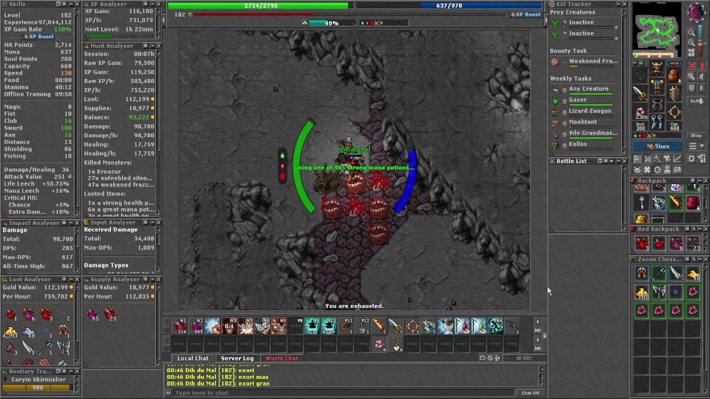Click the boots item in Zaoan Chess container
The height and width of the screenshot is (399, 710).
pyautogui.click(x=642, y=274)
